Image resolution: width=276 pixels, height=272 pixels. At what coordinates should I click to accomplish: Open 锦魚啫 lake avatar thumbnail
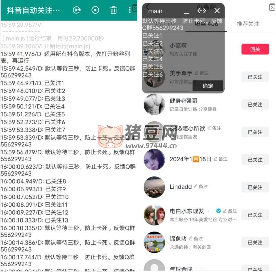(154, 242)
